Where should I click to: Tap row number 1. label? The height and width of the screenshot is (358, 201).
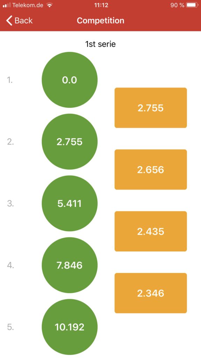click(10, 80)
